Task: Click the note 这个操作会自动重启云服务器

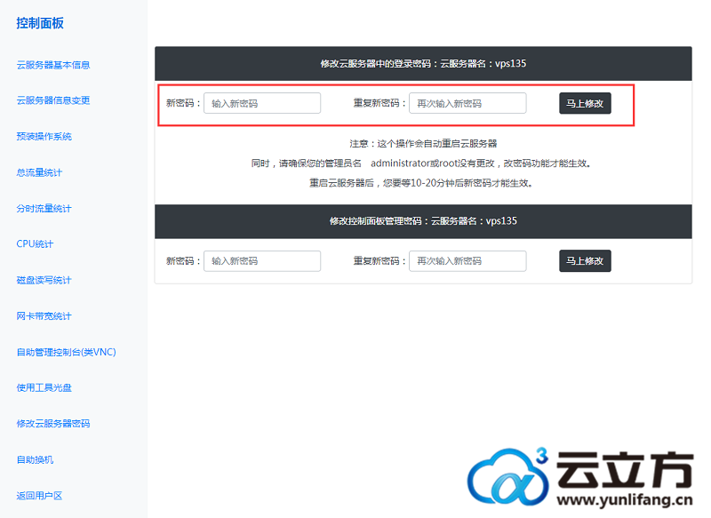Action: [x=423, y=144]
